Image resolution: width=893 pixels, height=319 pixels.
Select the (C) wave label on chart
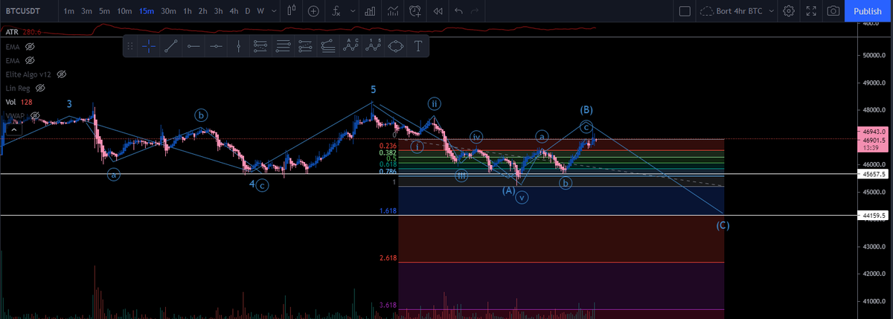point(723,225)
